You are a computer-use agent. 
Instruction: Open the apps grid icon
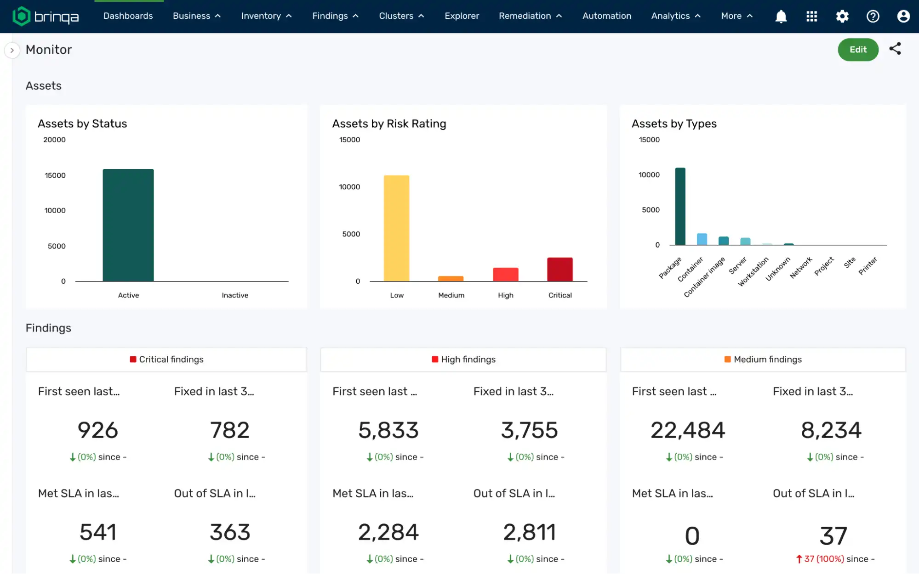pyautogui.click(x=811, y=16)
